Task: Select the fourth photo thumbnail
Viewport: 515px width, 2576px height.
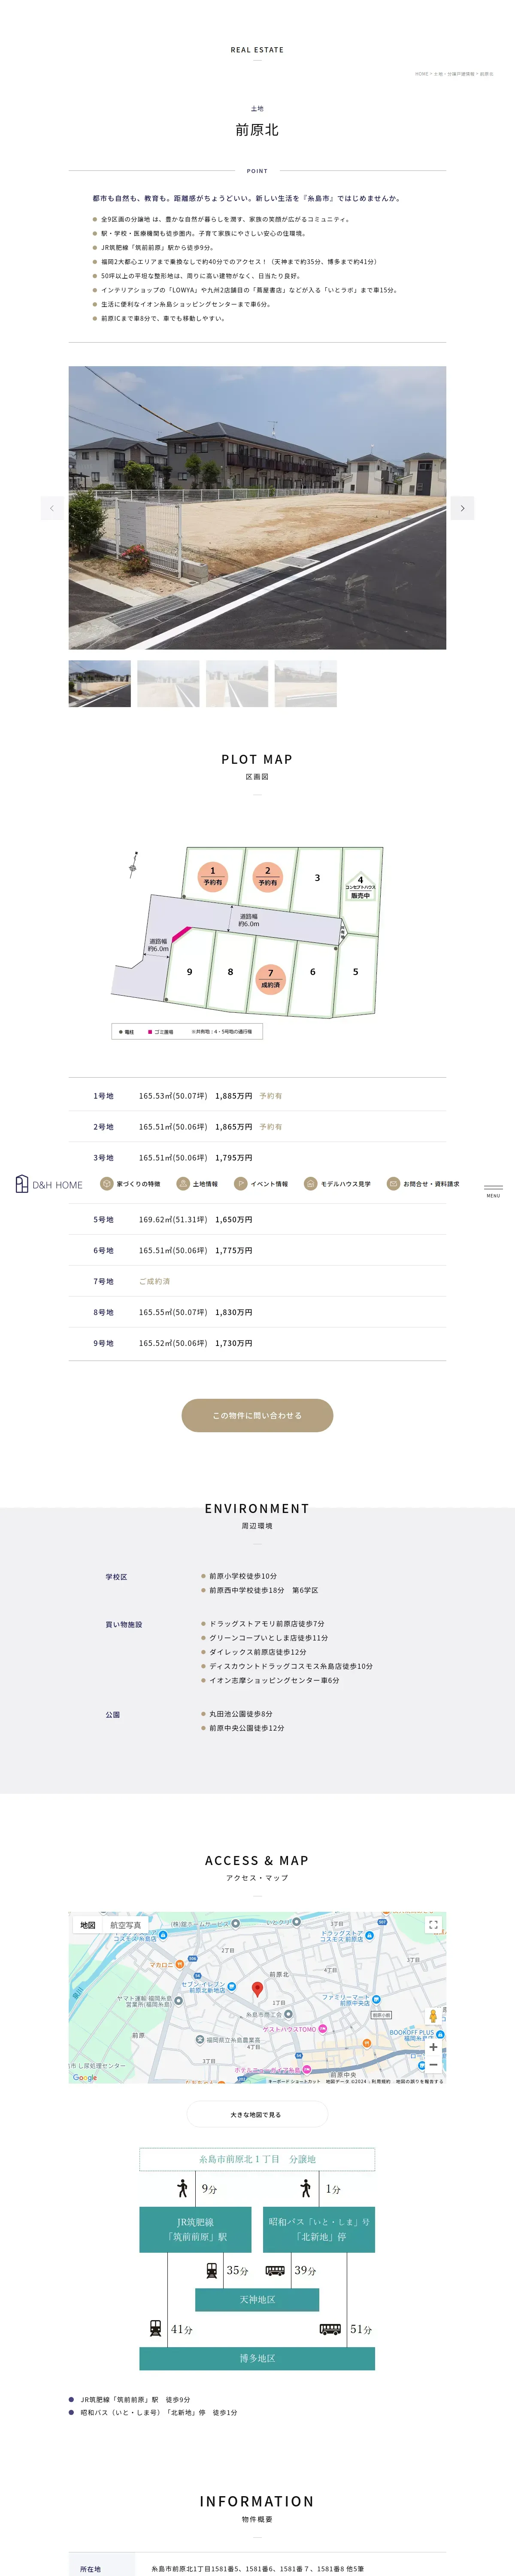Action: coord(306,684)
